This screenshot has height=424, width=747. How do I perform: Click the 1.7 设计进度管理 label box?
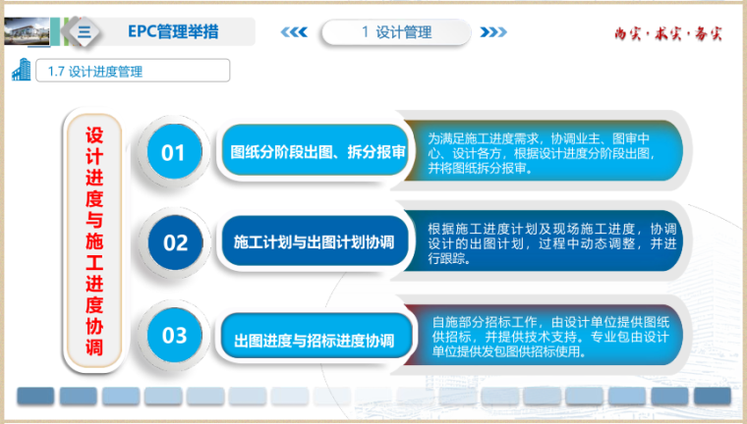click(x=132, y=71)
